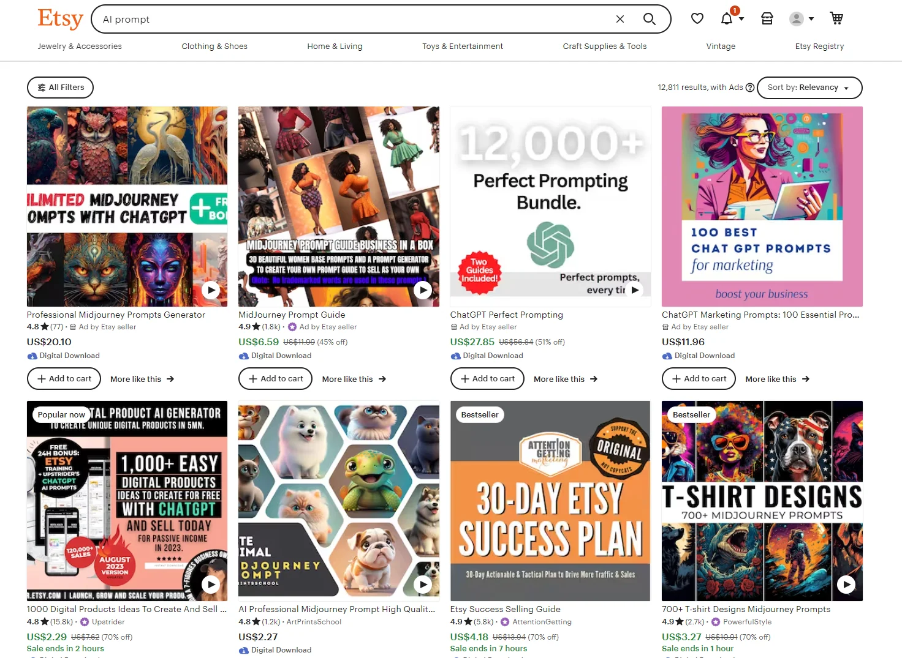
Task: Click your account avatar icon
Action: [x=797, y=19]
